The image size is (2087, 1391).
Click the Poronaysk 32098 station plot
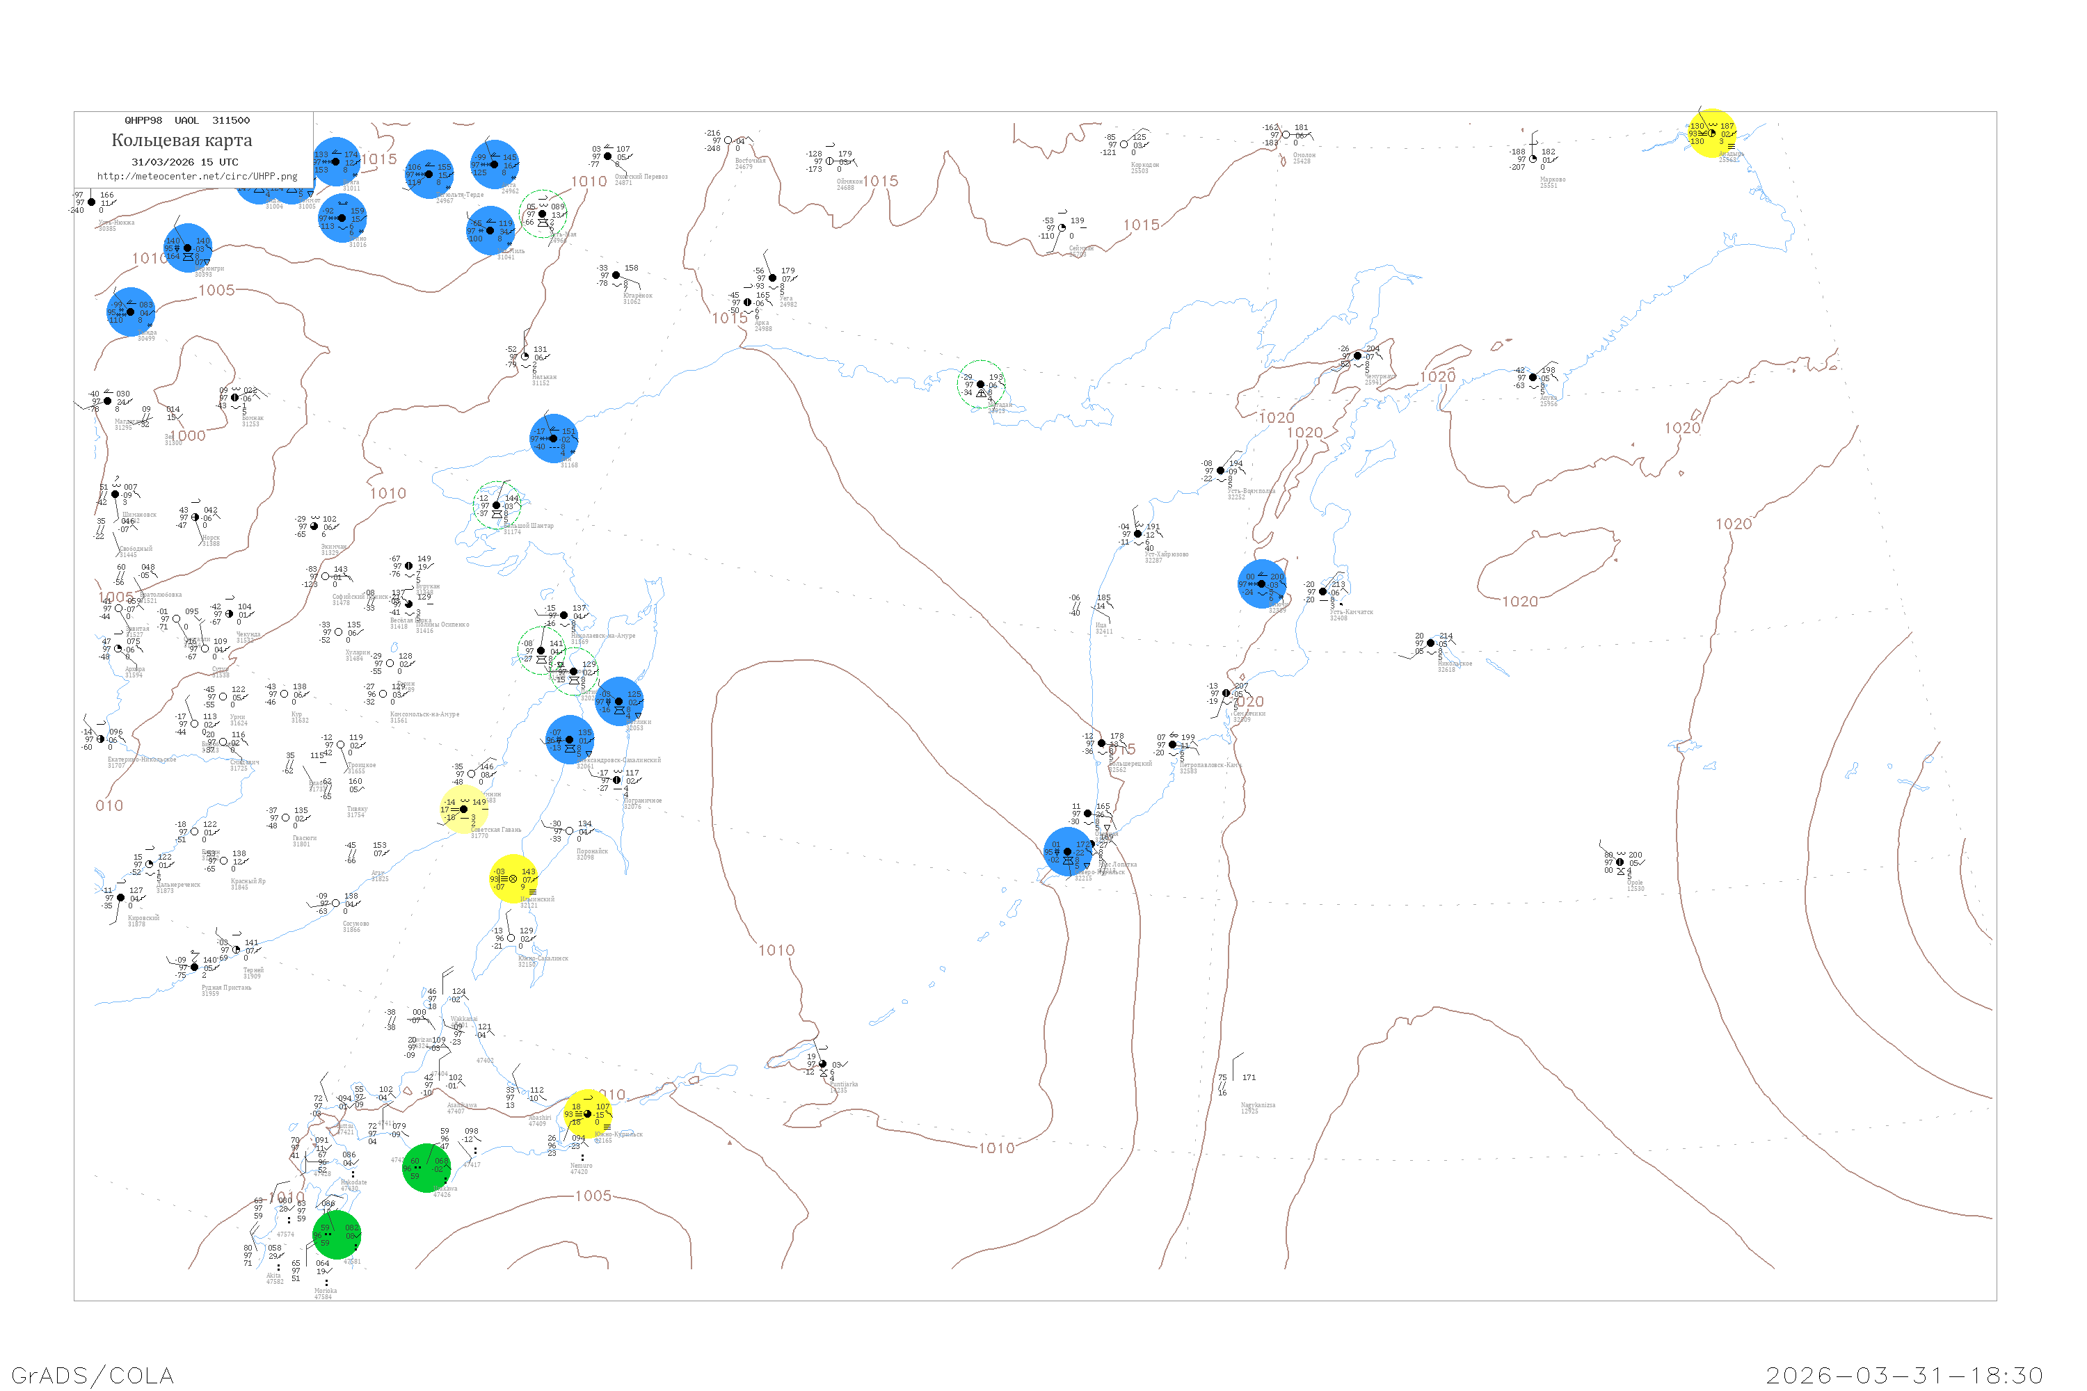click(569, 831)
